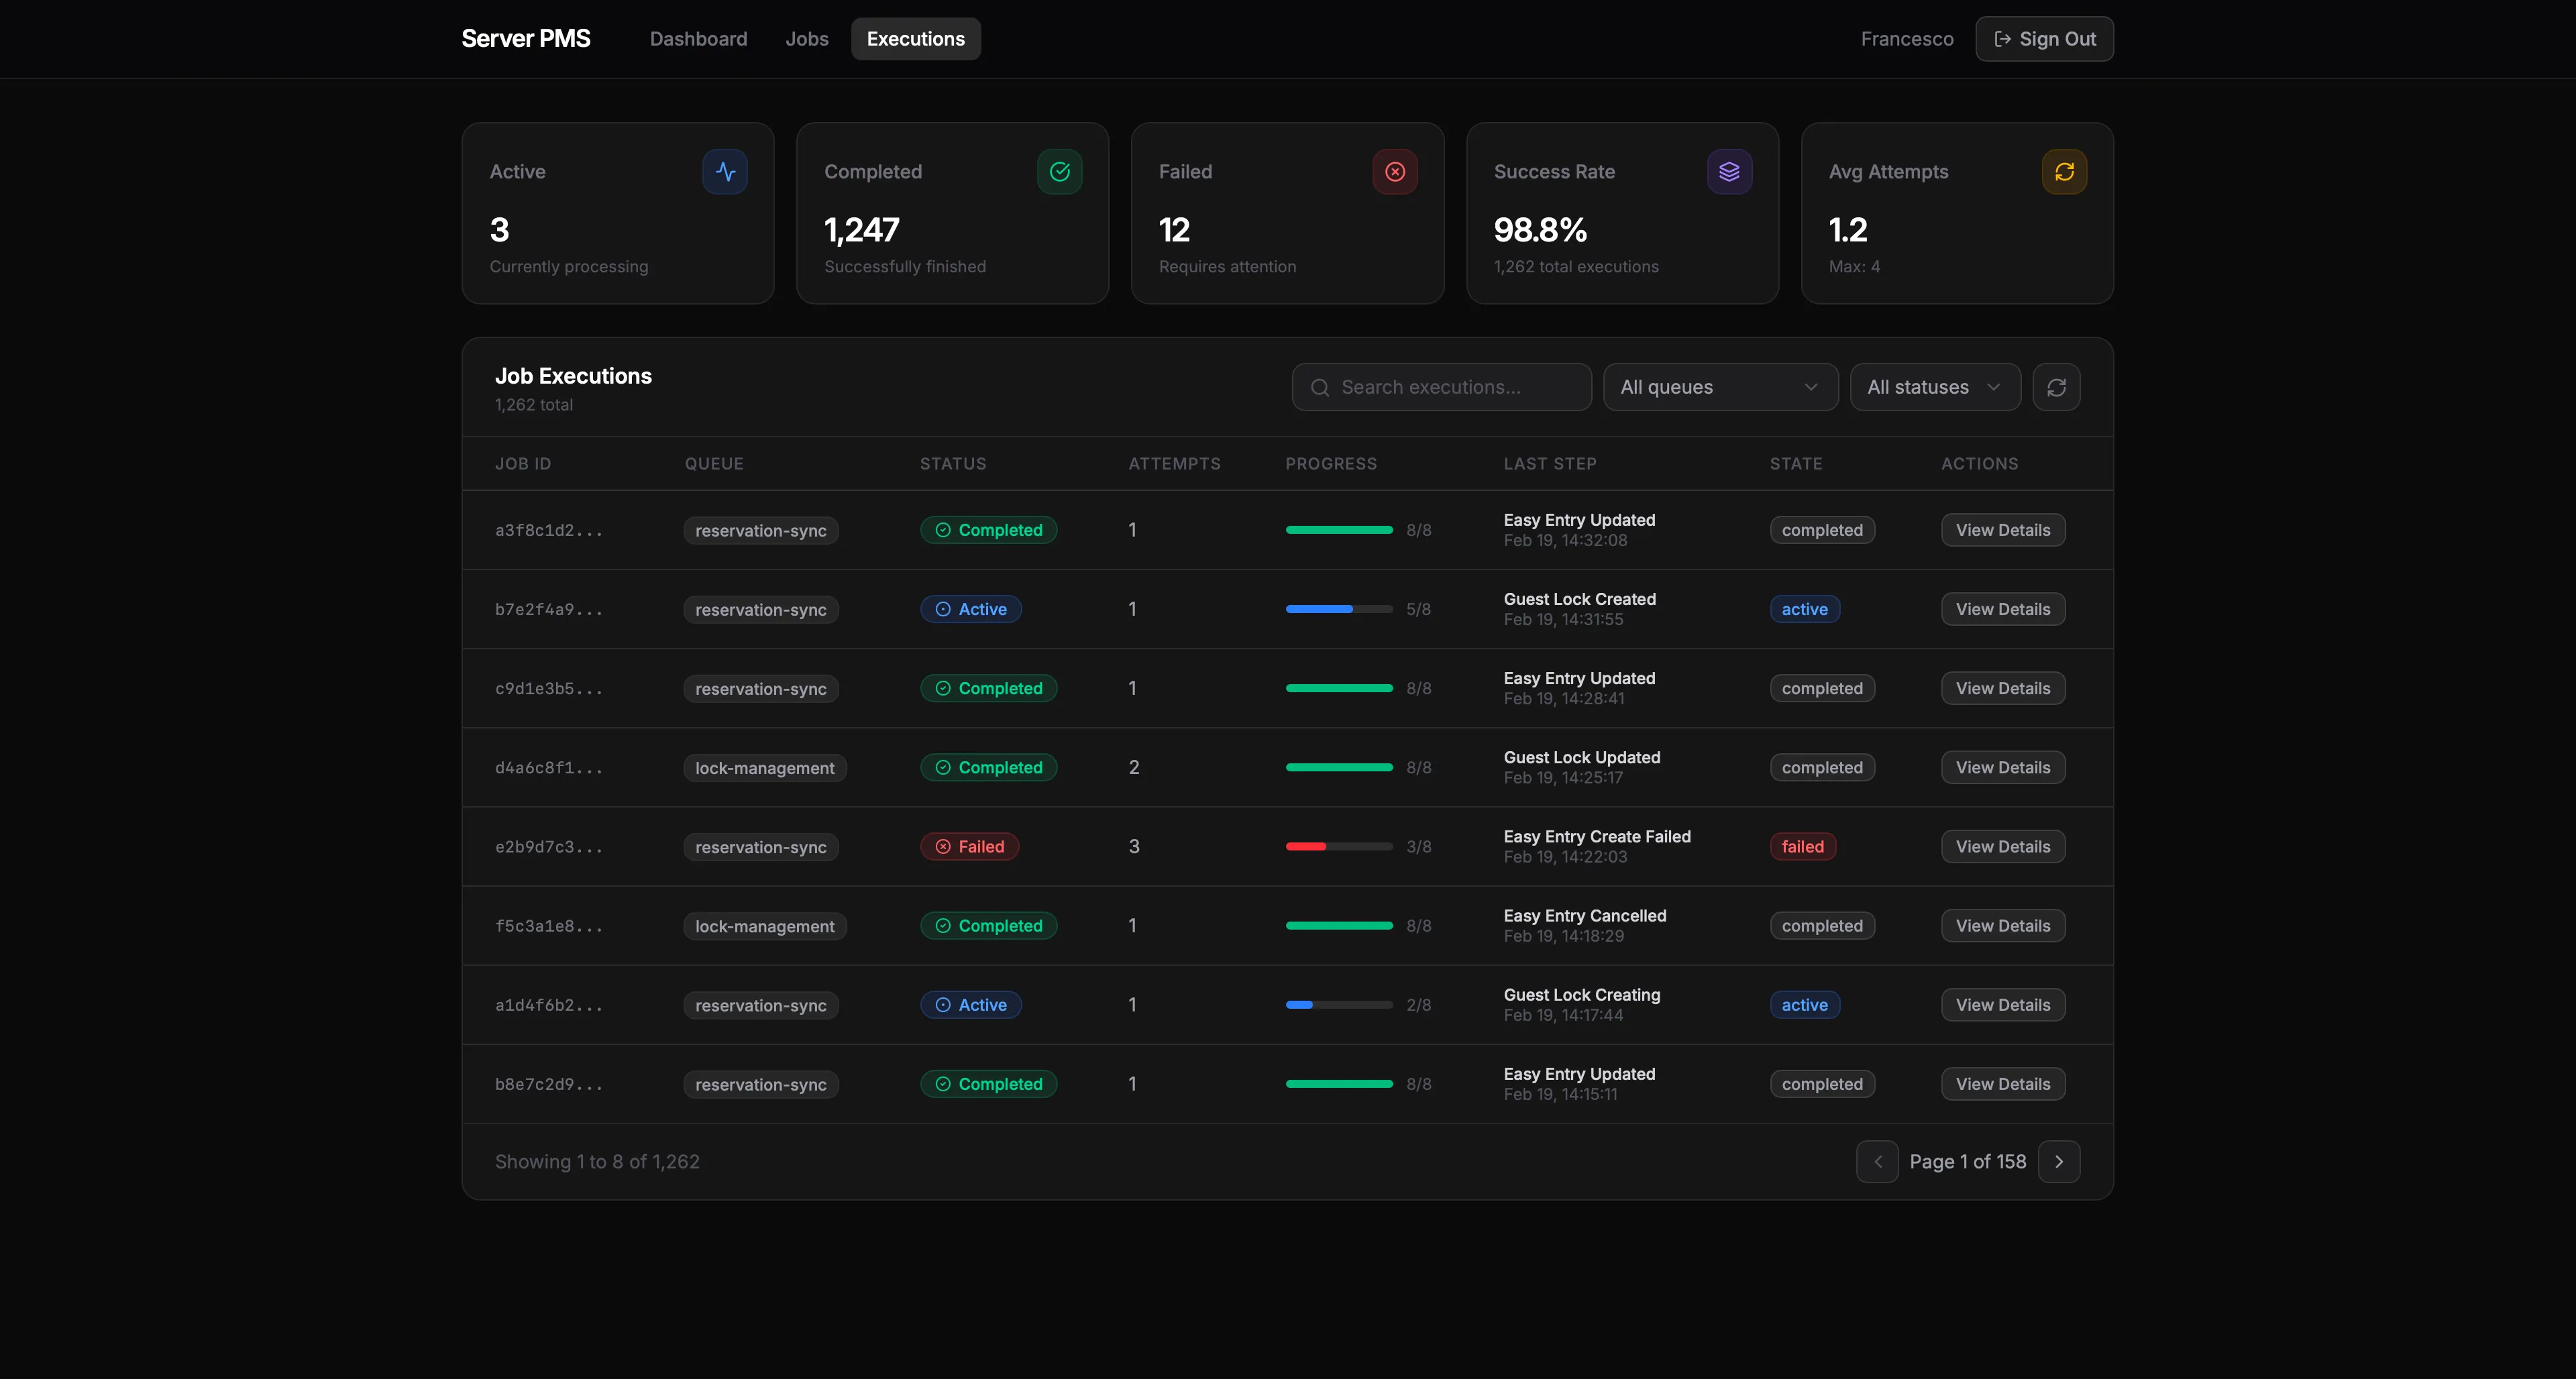Open the All statuses dropdown
The height and width of the screenshot is (1379, 2576).
[1934, 387]
